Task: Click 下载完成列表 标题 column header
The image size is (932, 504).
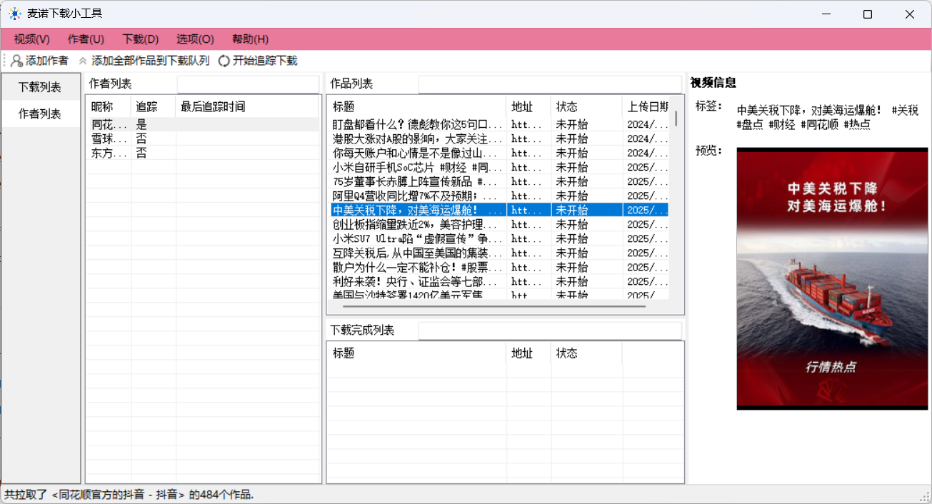Action: coord(417,353)
